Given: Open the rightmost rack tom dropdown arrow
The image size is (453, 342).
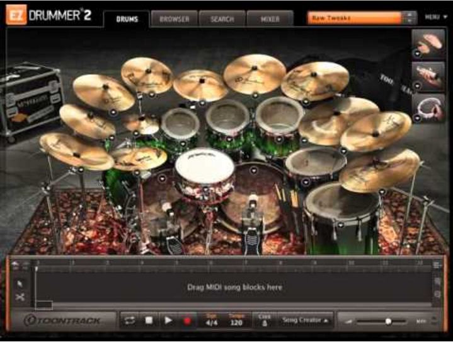Looking at the screenshot, I should 279,139.
